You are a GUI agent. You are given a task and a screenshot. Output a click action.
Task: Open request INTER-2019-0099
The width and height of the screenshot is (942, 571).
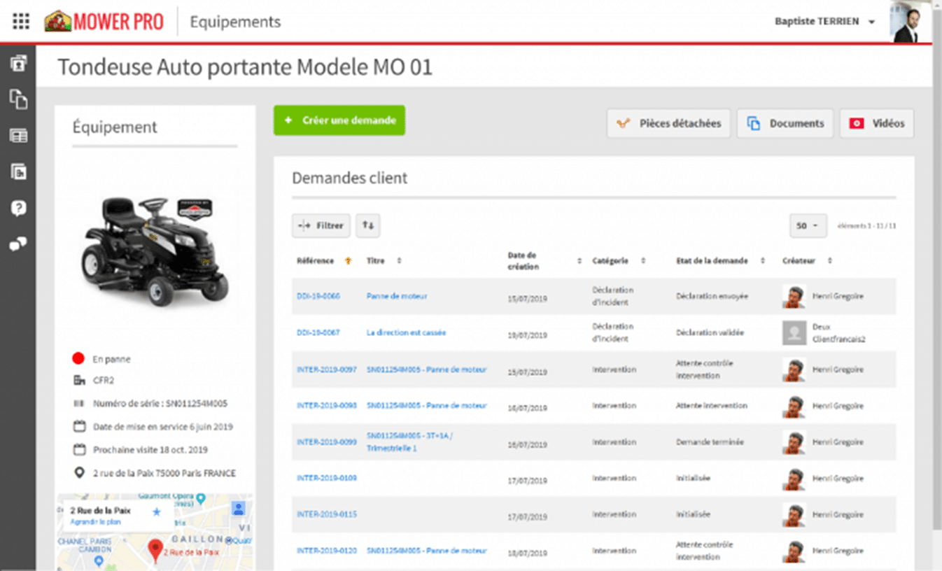point(327,442)
